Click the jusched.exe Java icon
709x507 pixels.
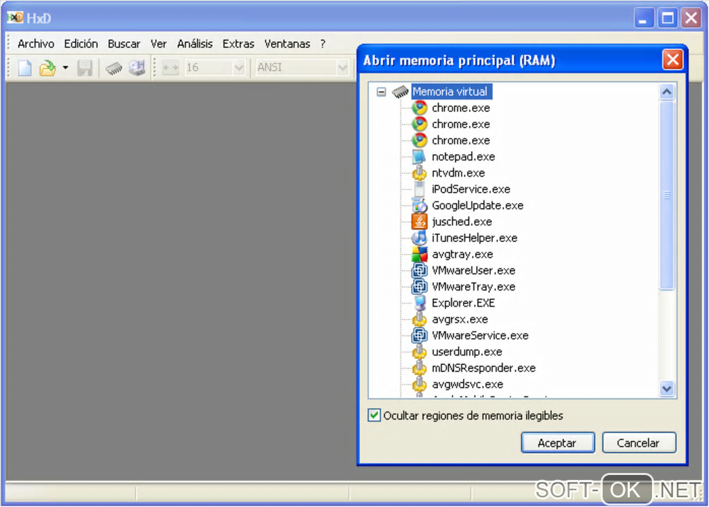[420, 222]
